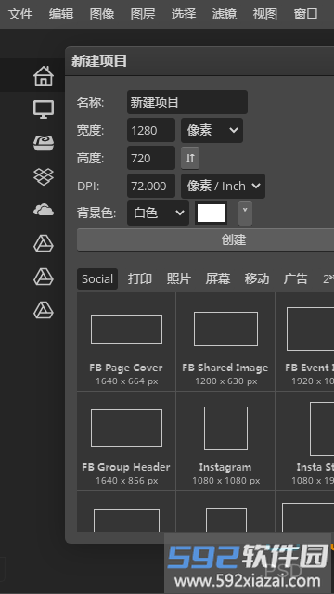Image resolution: width=334 pixels, height=594 pixels.
Task: Open the 视图 menu
Action: (x=265, y=15)
